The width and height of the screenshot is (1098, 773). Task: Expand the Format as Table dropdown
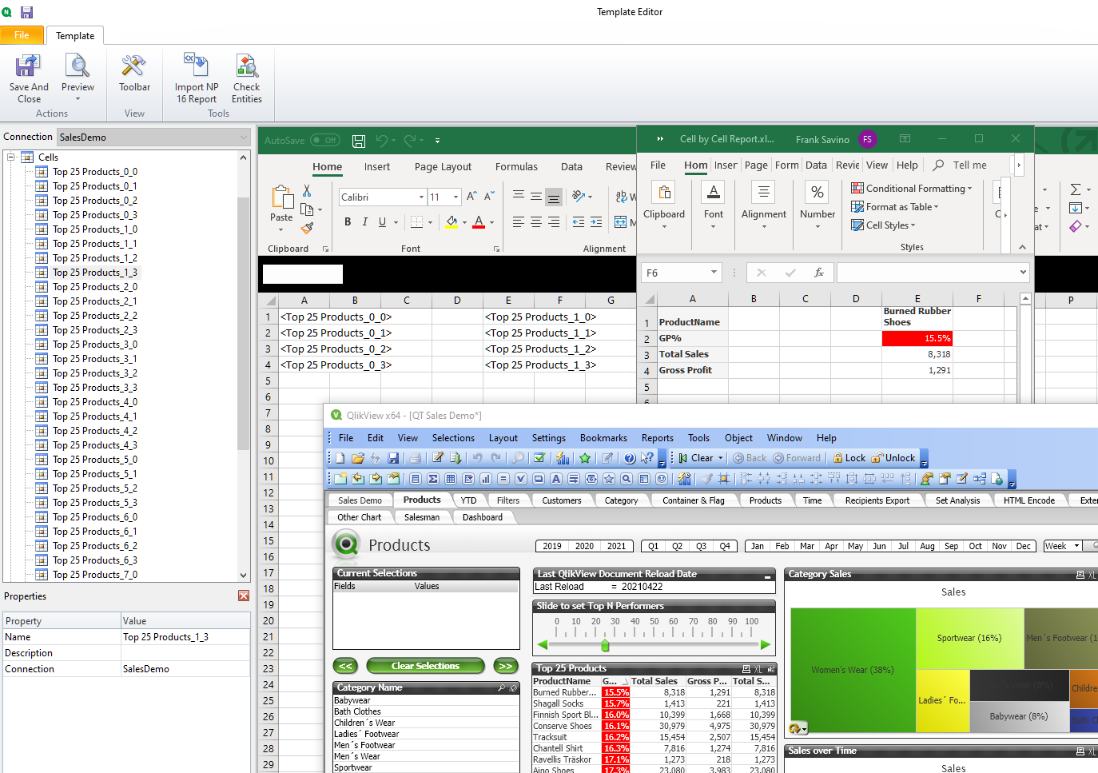click(936, 207)
